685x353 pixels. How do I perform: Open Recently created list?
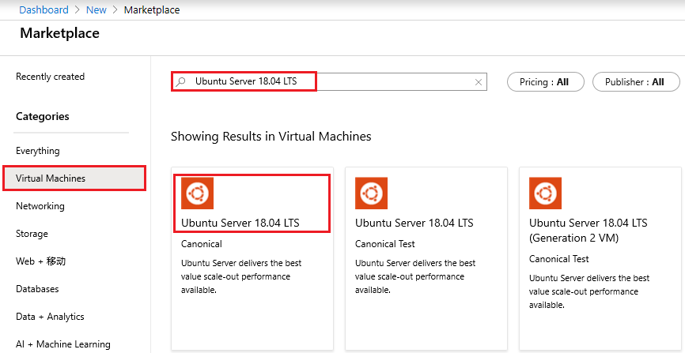tap(51, 77)
